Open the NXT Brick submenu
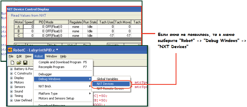247x107 pixels. 63,86
